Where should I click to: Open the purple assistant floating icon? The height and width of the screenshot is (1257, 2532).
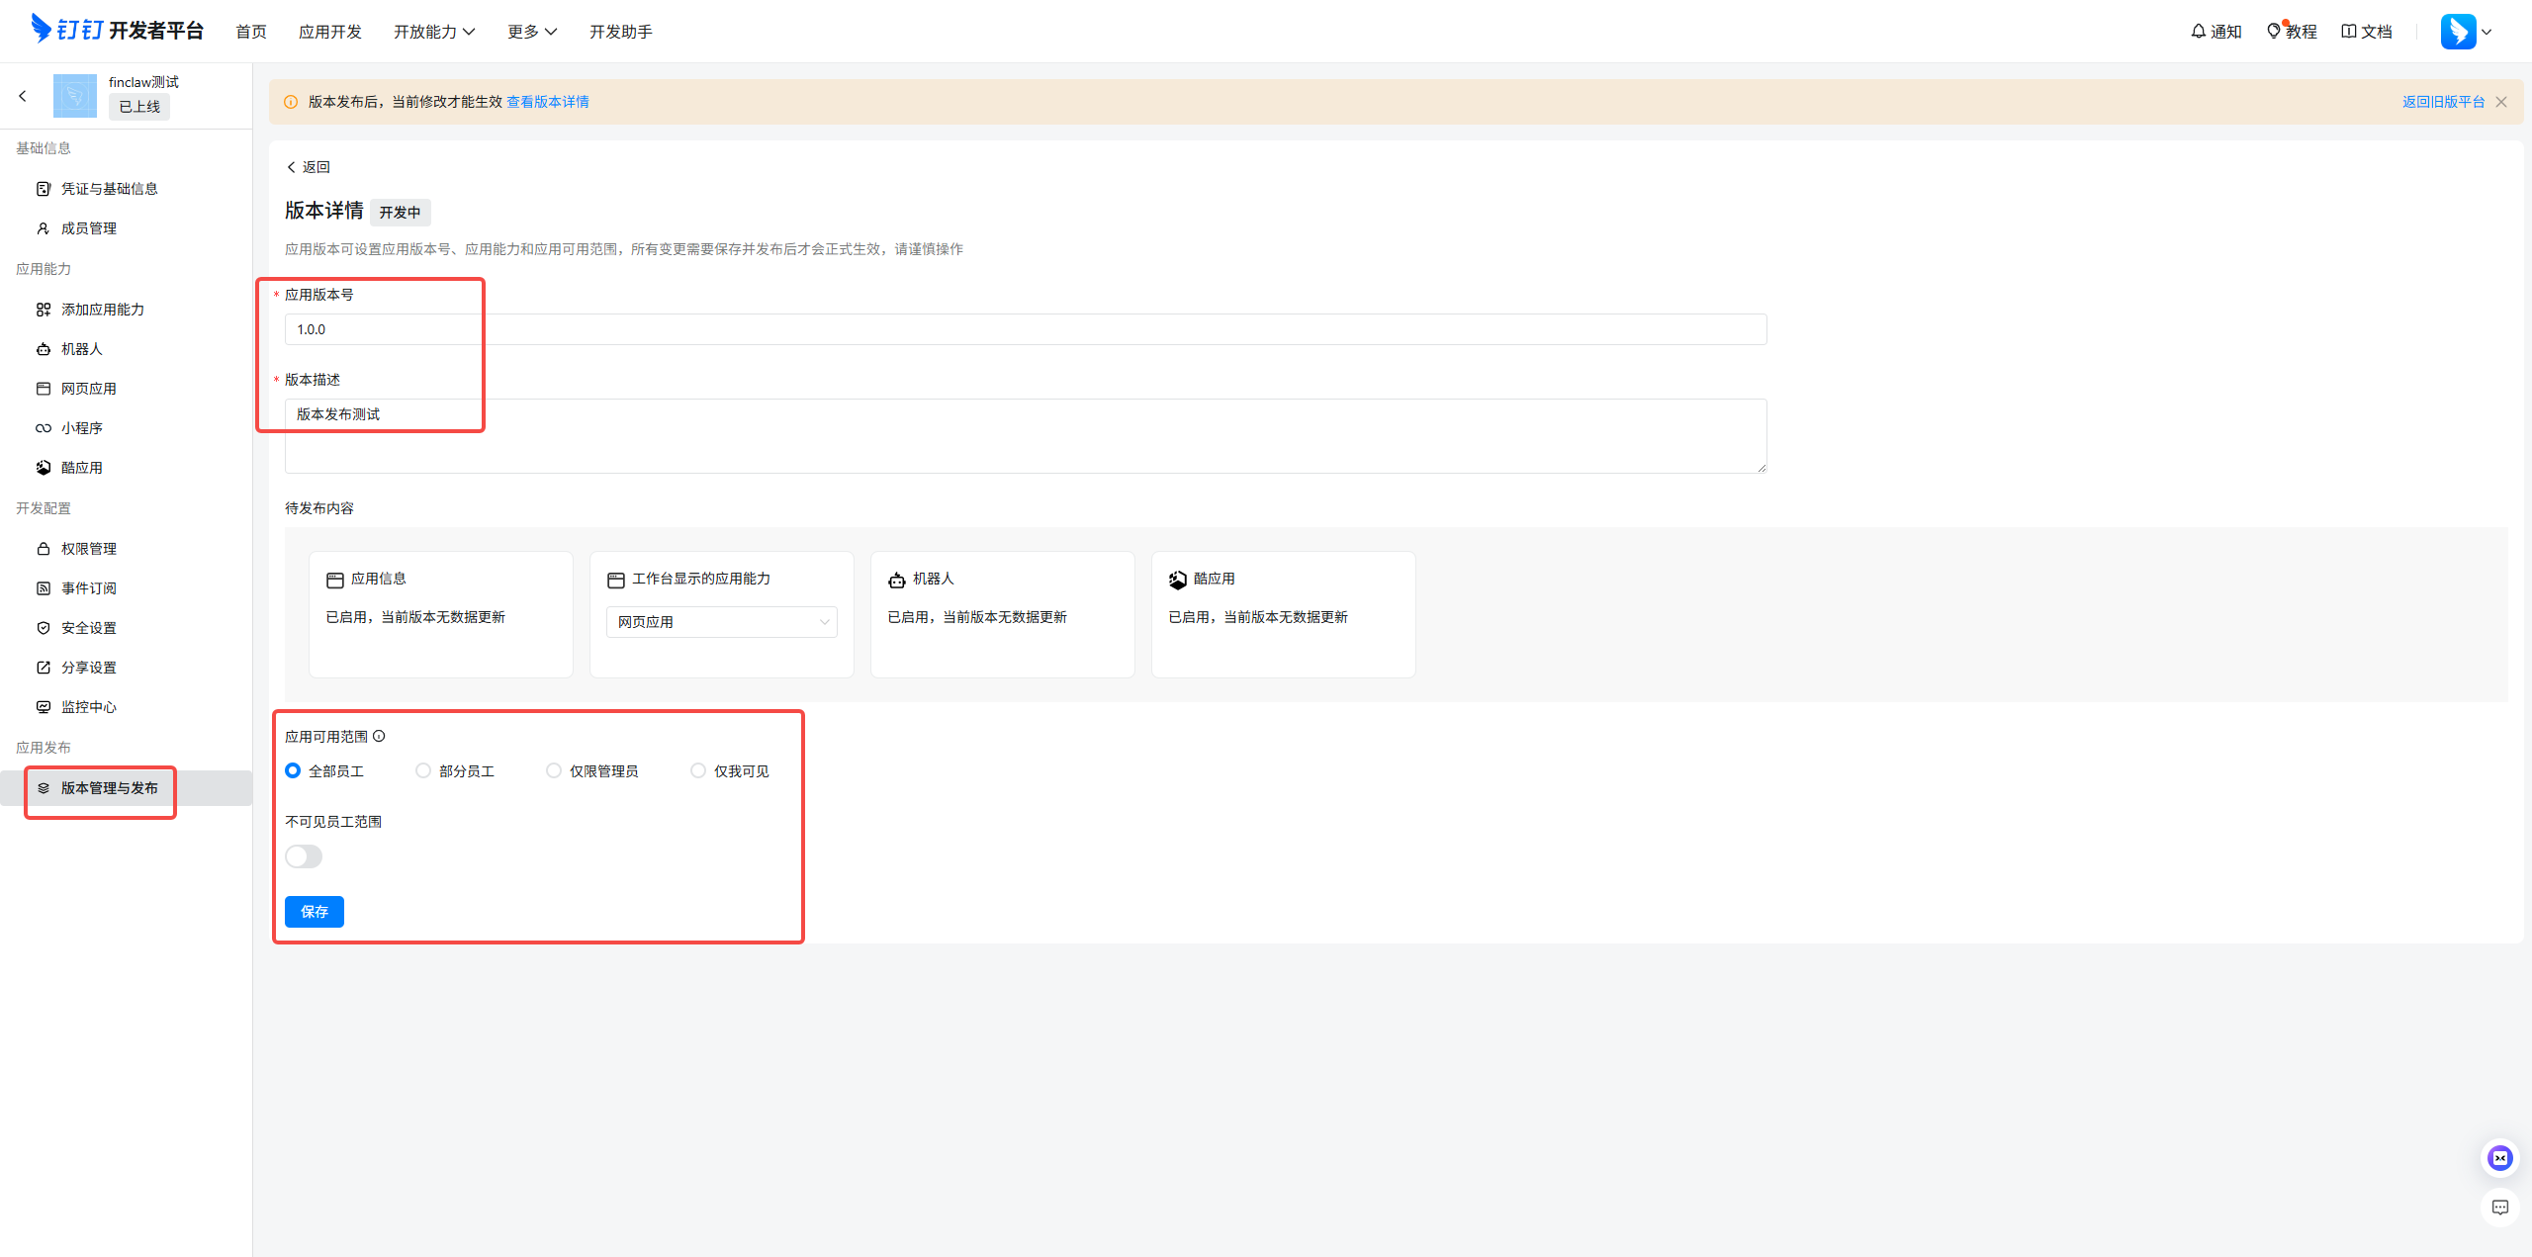(x=2500, y=1158)
